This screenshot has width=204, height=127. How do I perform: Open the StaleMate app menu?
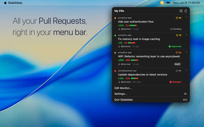click(x=15, y=3)
